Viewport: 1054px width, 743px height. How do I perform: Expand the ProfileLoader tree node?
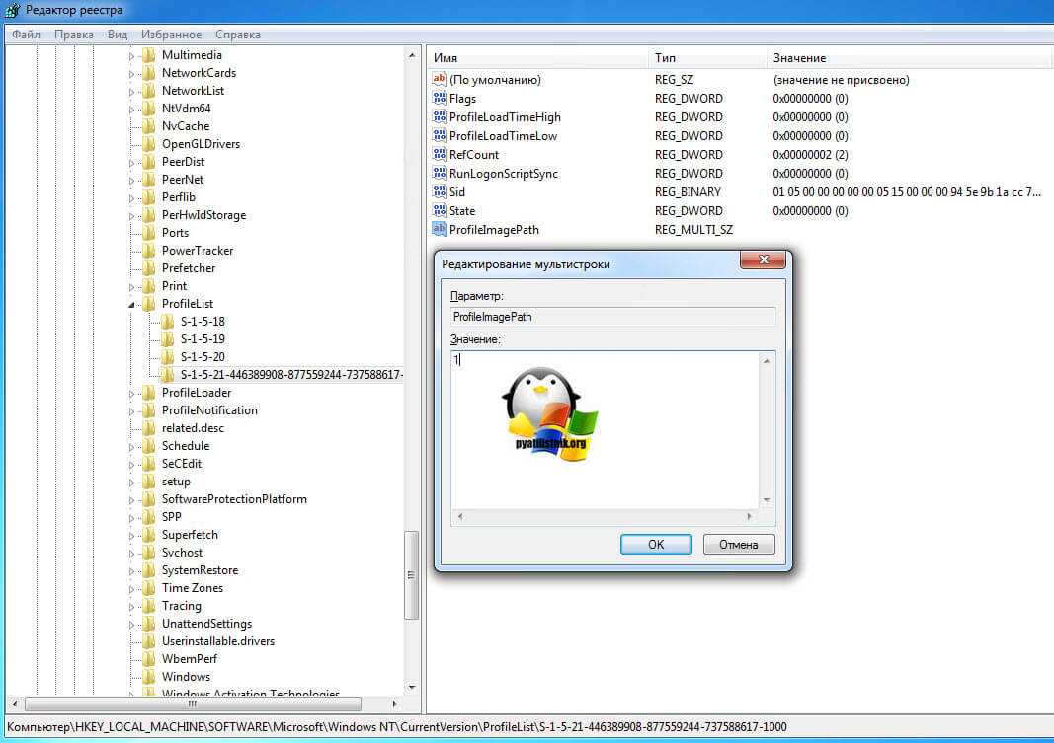point(132,394)
